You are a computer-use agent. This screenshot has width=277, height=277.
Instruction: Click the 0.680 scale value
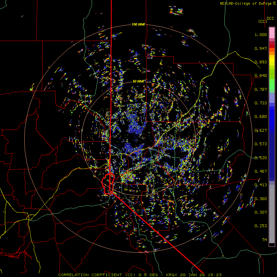(x=261, y=117)
